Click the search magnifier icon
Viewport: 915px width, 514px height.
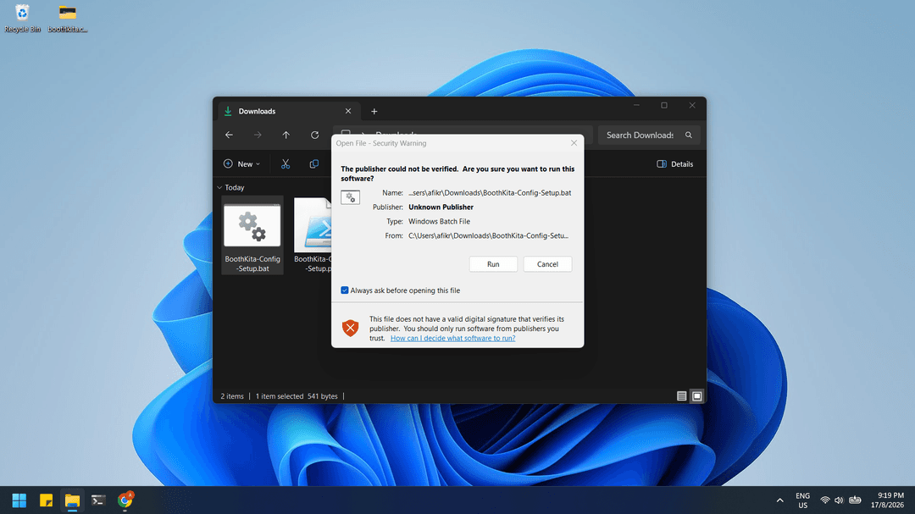point(689,135)
